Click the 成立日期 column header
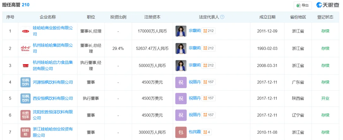The image size is (343, 140). [267, 17]
